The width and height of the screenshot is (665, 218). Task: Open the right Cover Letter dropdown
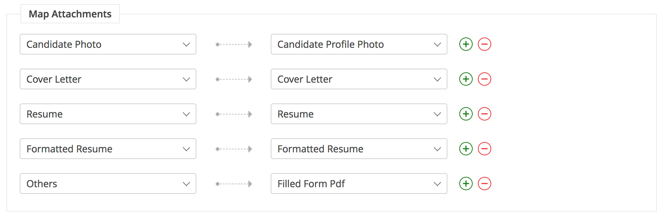click(359, 79)
